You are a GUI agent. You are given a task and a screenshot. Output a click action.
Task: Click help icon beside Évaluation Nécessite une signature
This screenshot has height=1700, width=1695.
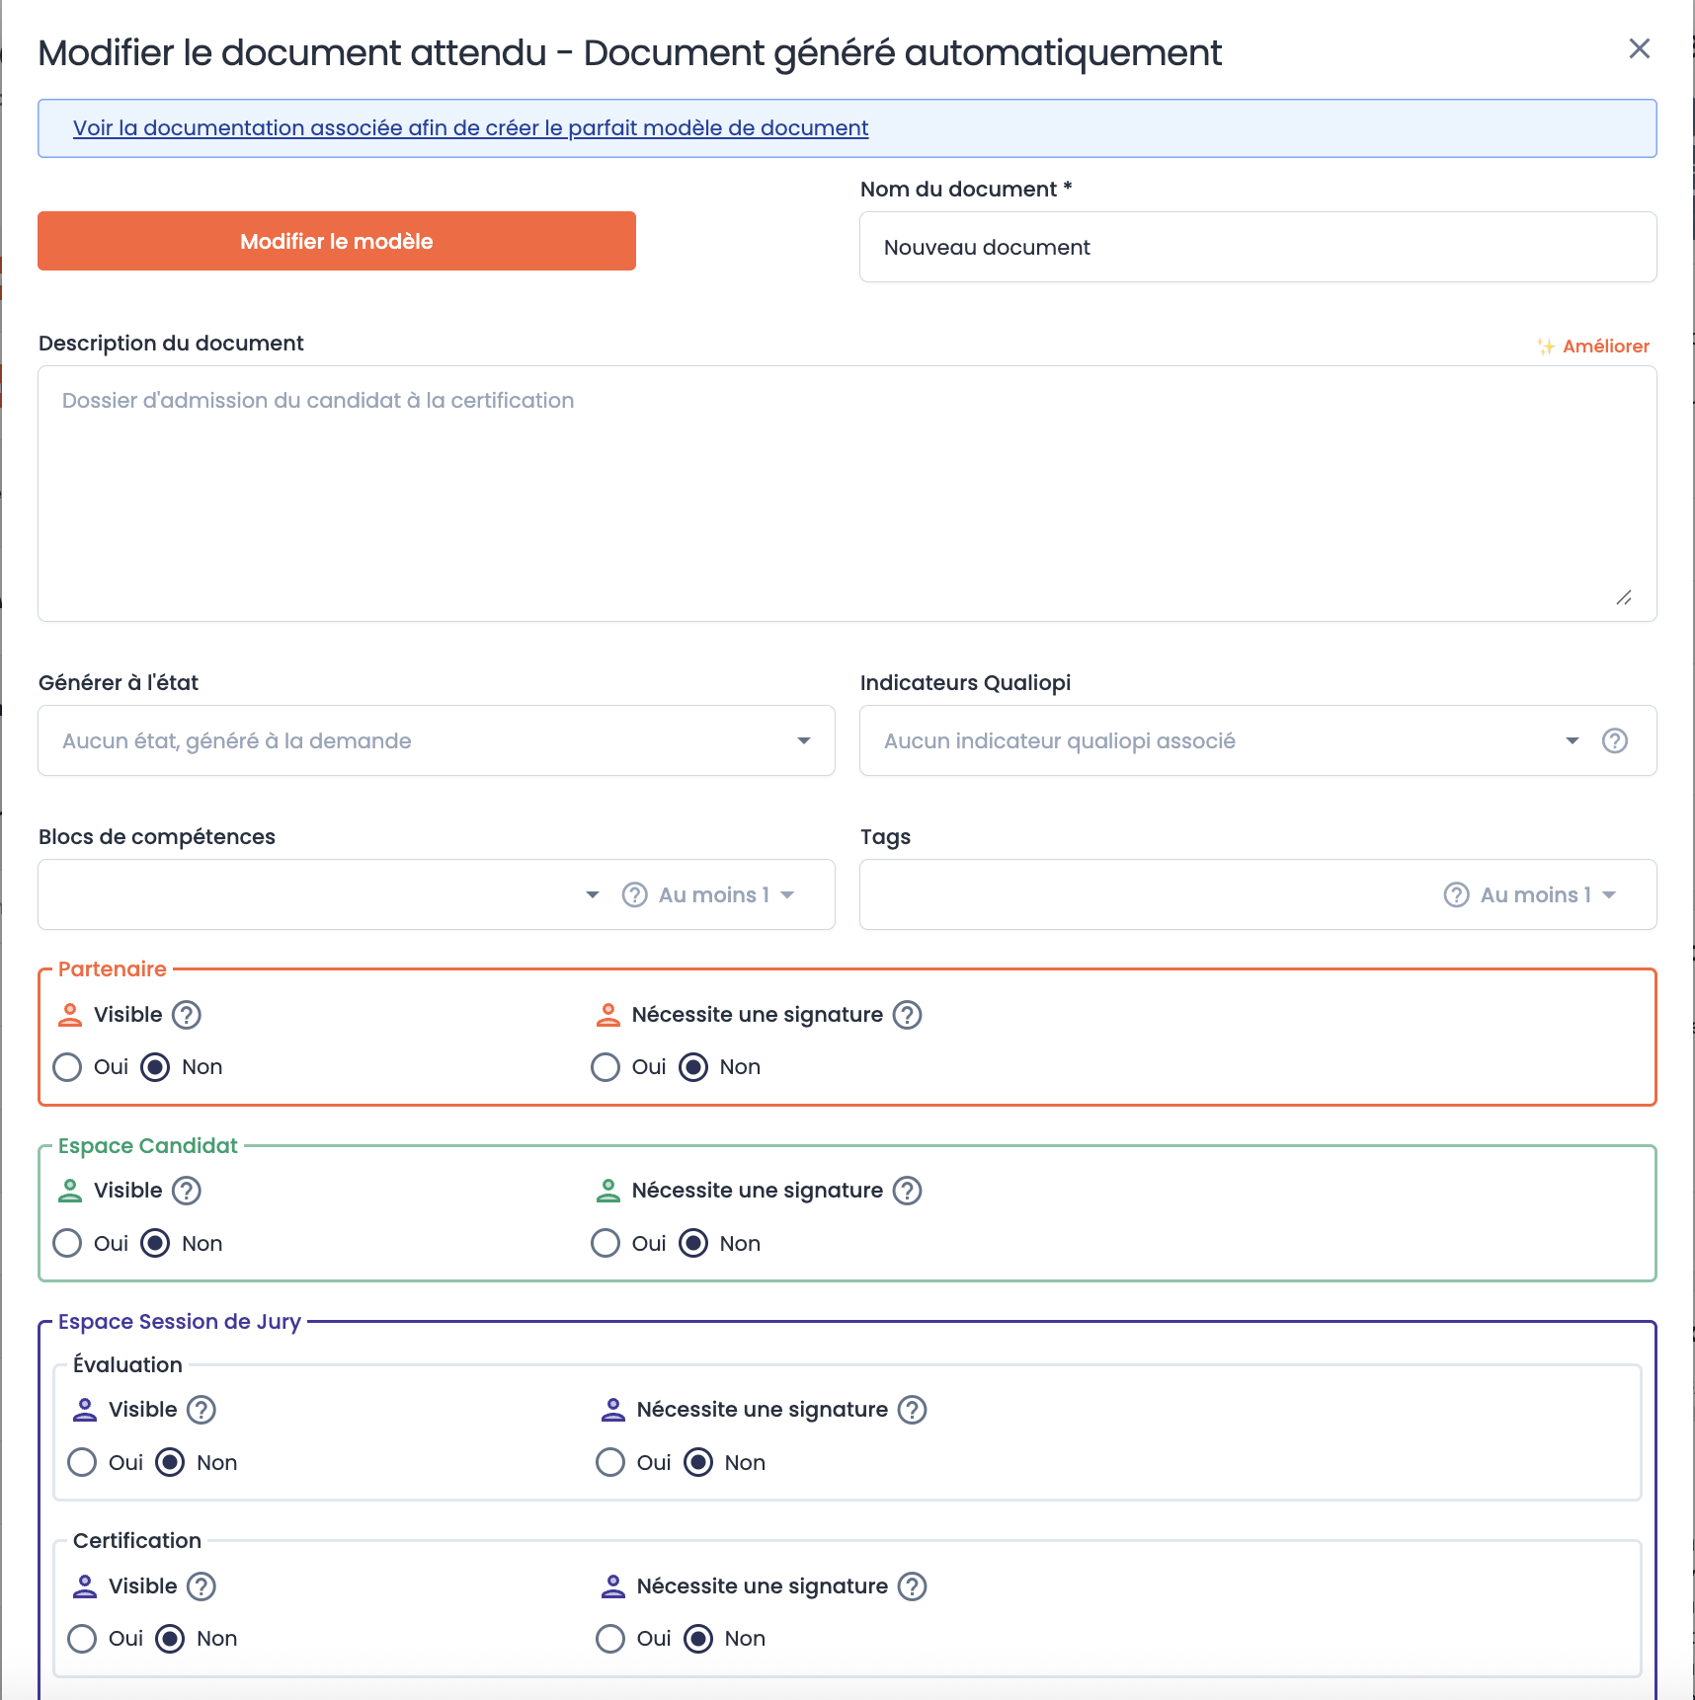[x=912, y=1410]
